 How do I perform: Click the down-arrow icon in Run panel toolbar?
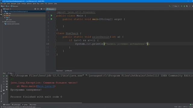(x=7, y=79)
